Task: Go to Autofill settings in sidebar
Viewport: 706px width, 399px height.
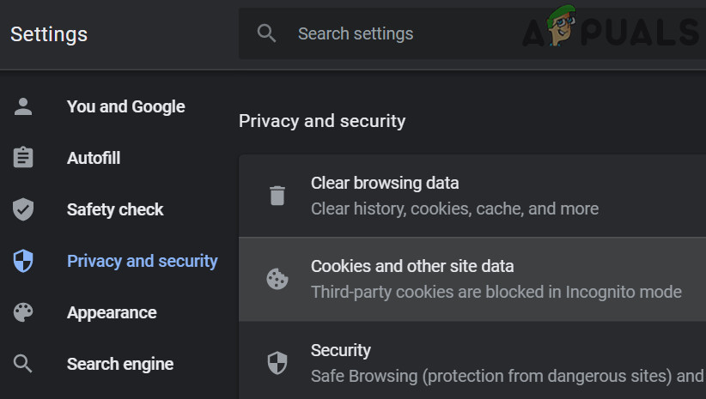Action: point(94,159)
